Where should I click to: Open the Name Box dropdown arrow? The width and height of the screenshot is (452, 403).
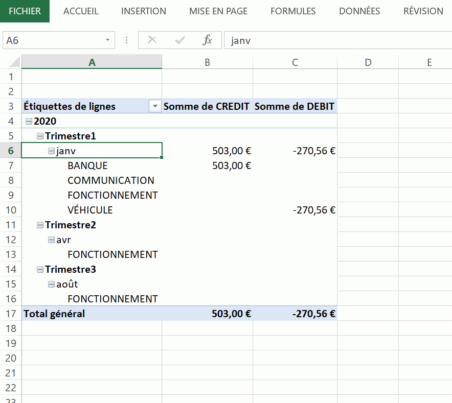coord(107,40)
